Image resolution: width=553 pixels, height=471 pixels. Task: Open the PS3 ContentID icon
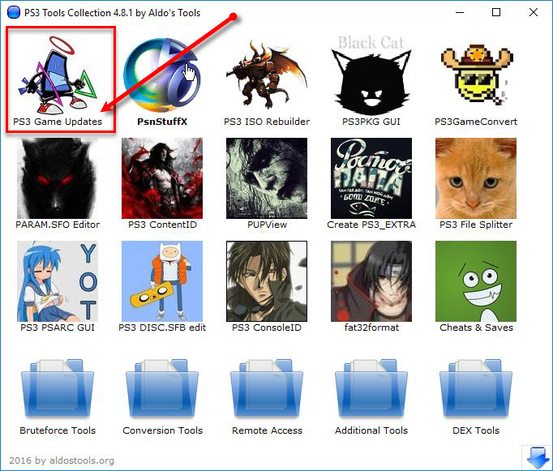pyautogui.click(x=162, y=178)
